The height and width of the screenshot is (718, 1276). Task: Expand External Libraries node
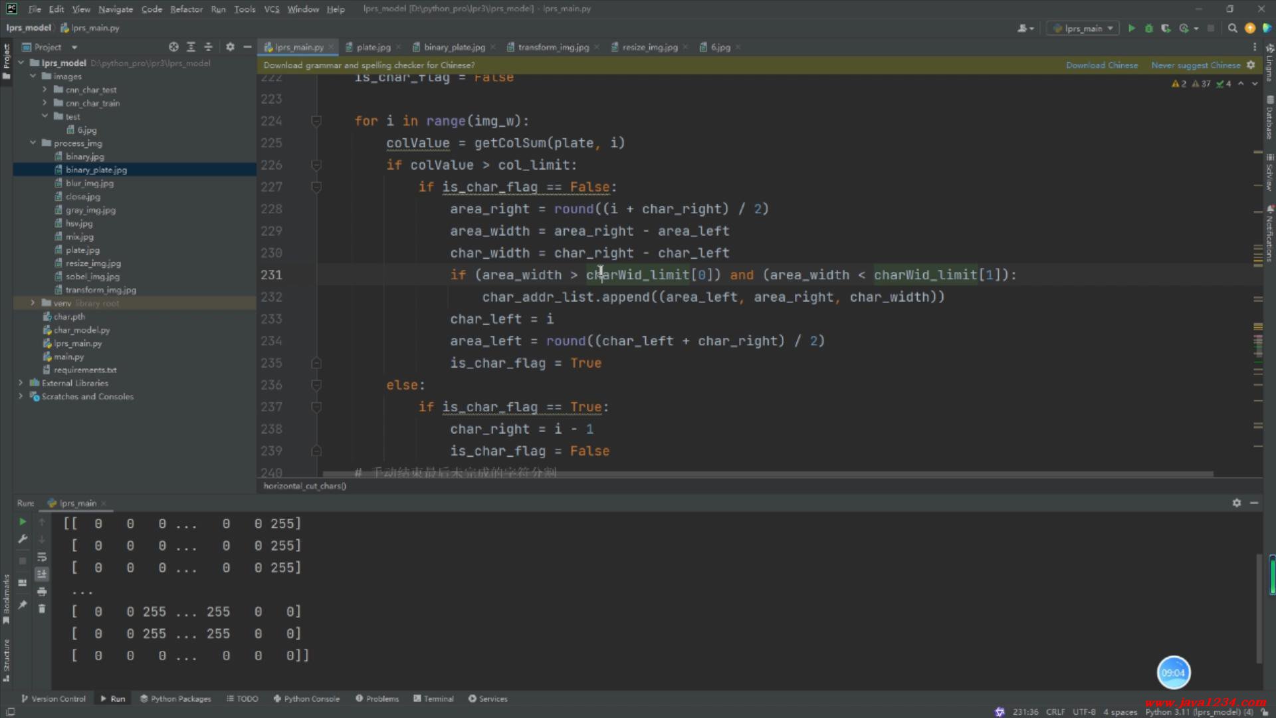[x=21, y=383]
